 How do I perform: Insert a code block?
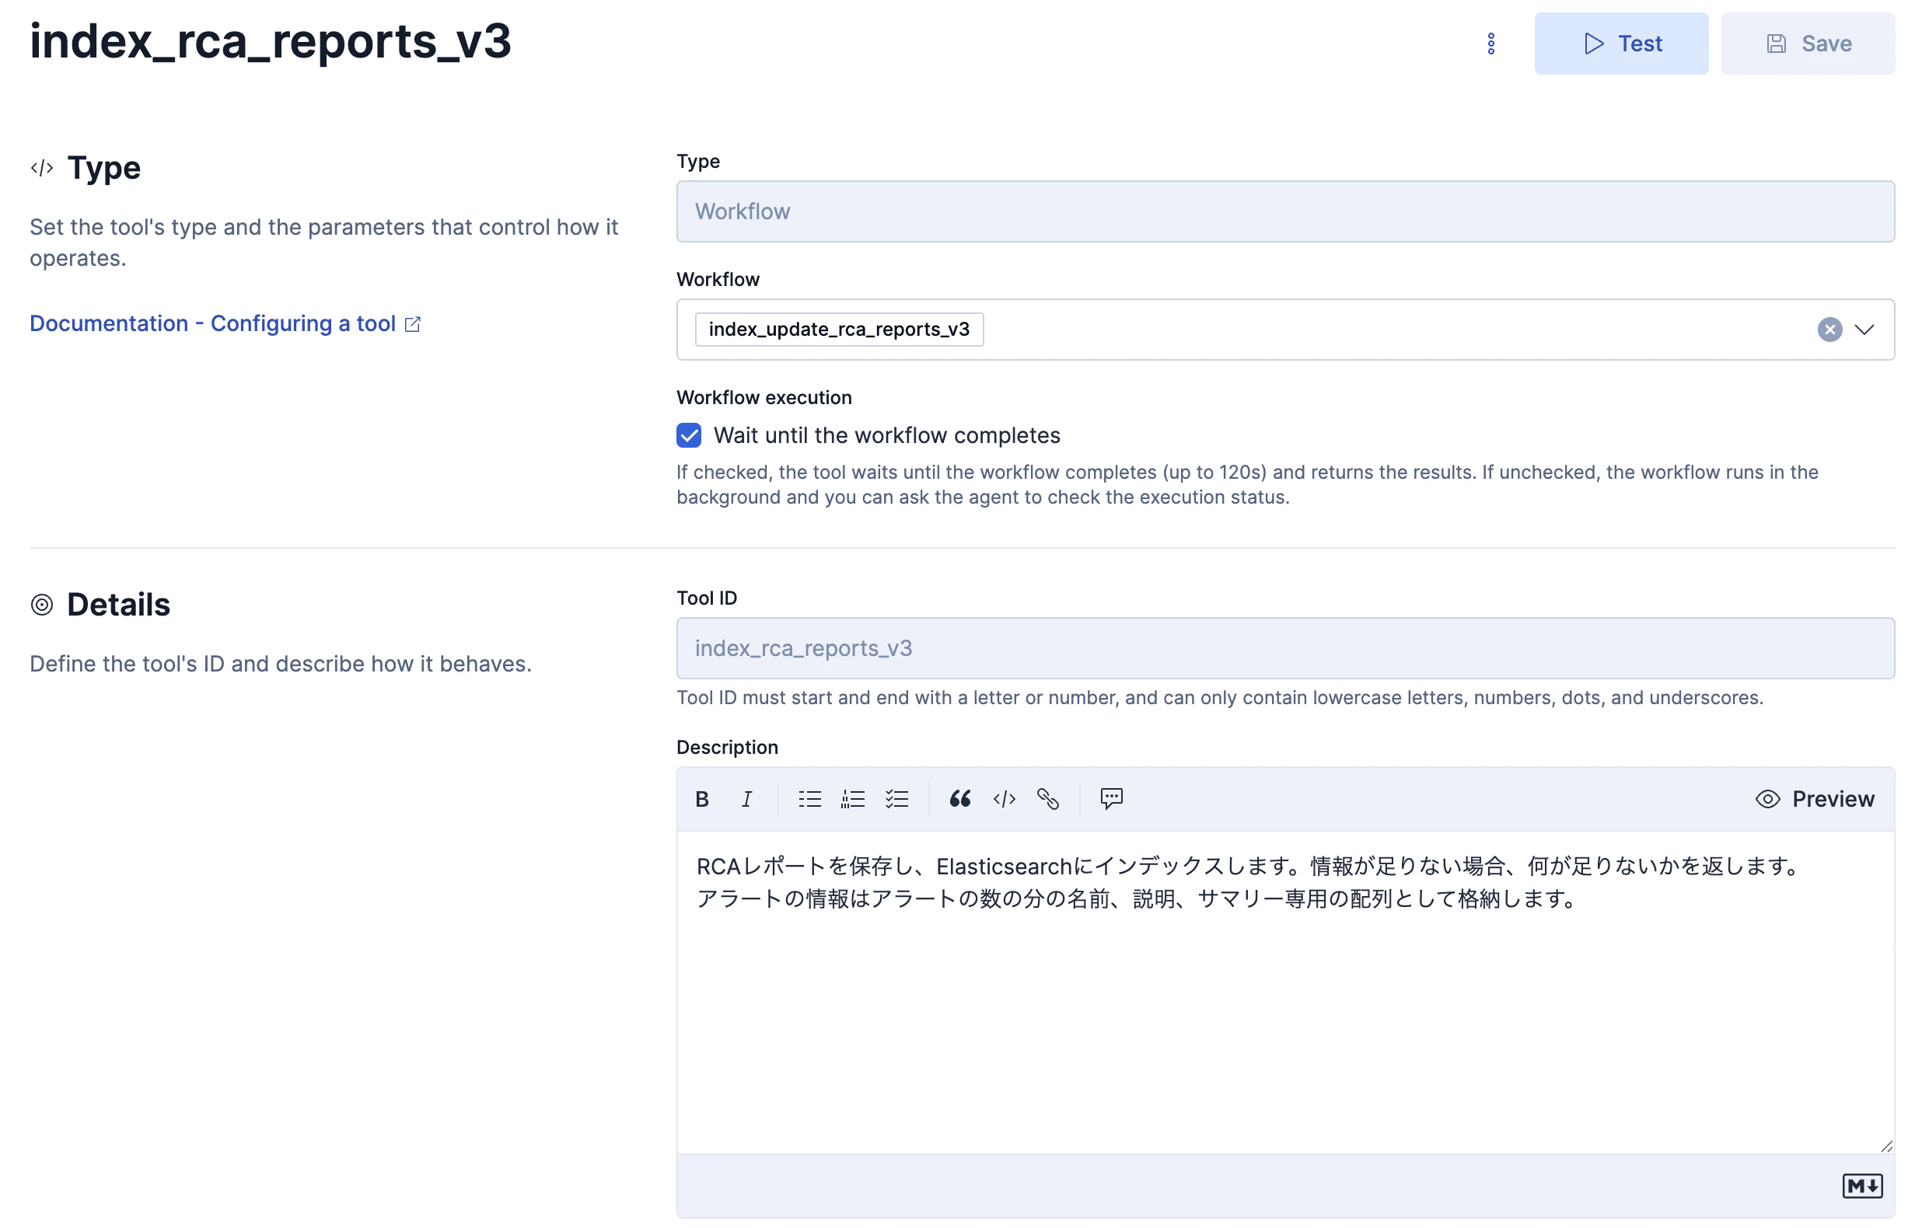click(x=1004, y=799)
